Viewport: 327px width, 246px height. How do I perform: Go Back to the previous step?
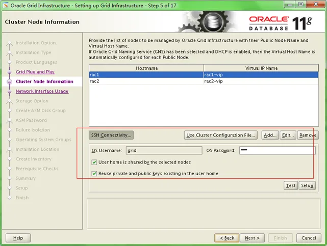(227, 238)
